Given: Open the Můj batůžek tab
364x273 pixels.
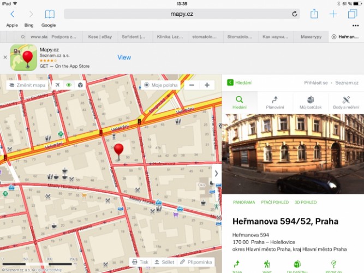Looking at the screenshot, I should 311,103.
